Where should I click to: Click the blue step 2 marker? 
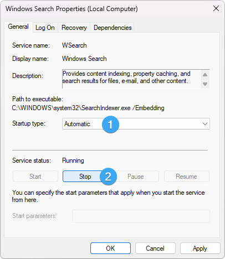tap(108, 177)
